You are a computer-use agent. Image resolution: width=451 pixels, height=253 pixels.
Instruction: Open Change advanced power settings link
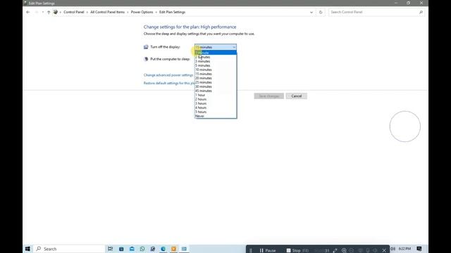pyautogui.click(x=168, y=75)
